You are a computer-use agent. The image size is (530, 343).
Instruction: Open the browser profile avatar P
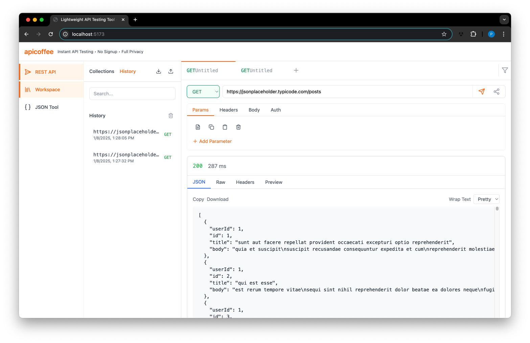[x=491, y=34]
